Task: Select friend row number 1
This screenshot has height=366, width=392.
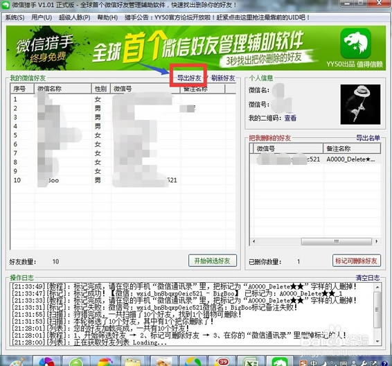Action: (x=123, y=99)
